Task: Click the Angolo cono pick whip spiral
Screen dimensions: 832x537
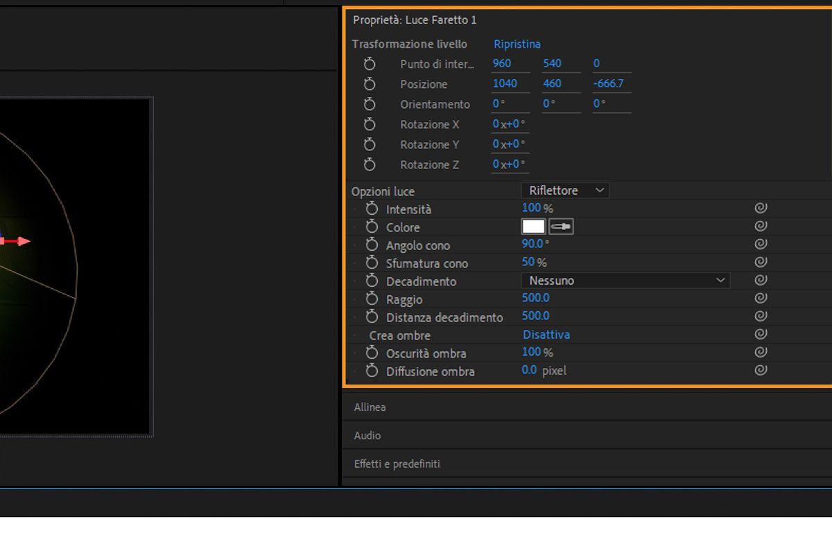Action: point(761,244)
